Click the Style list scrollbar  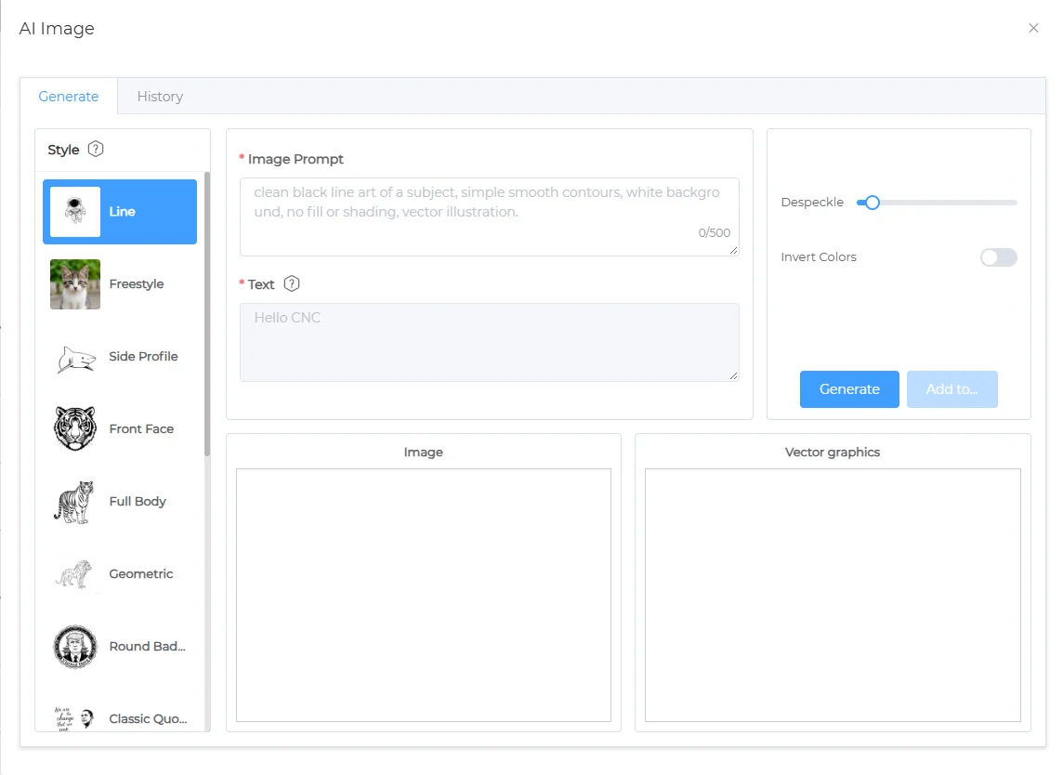[x=207, y=314]
